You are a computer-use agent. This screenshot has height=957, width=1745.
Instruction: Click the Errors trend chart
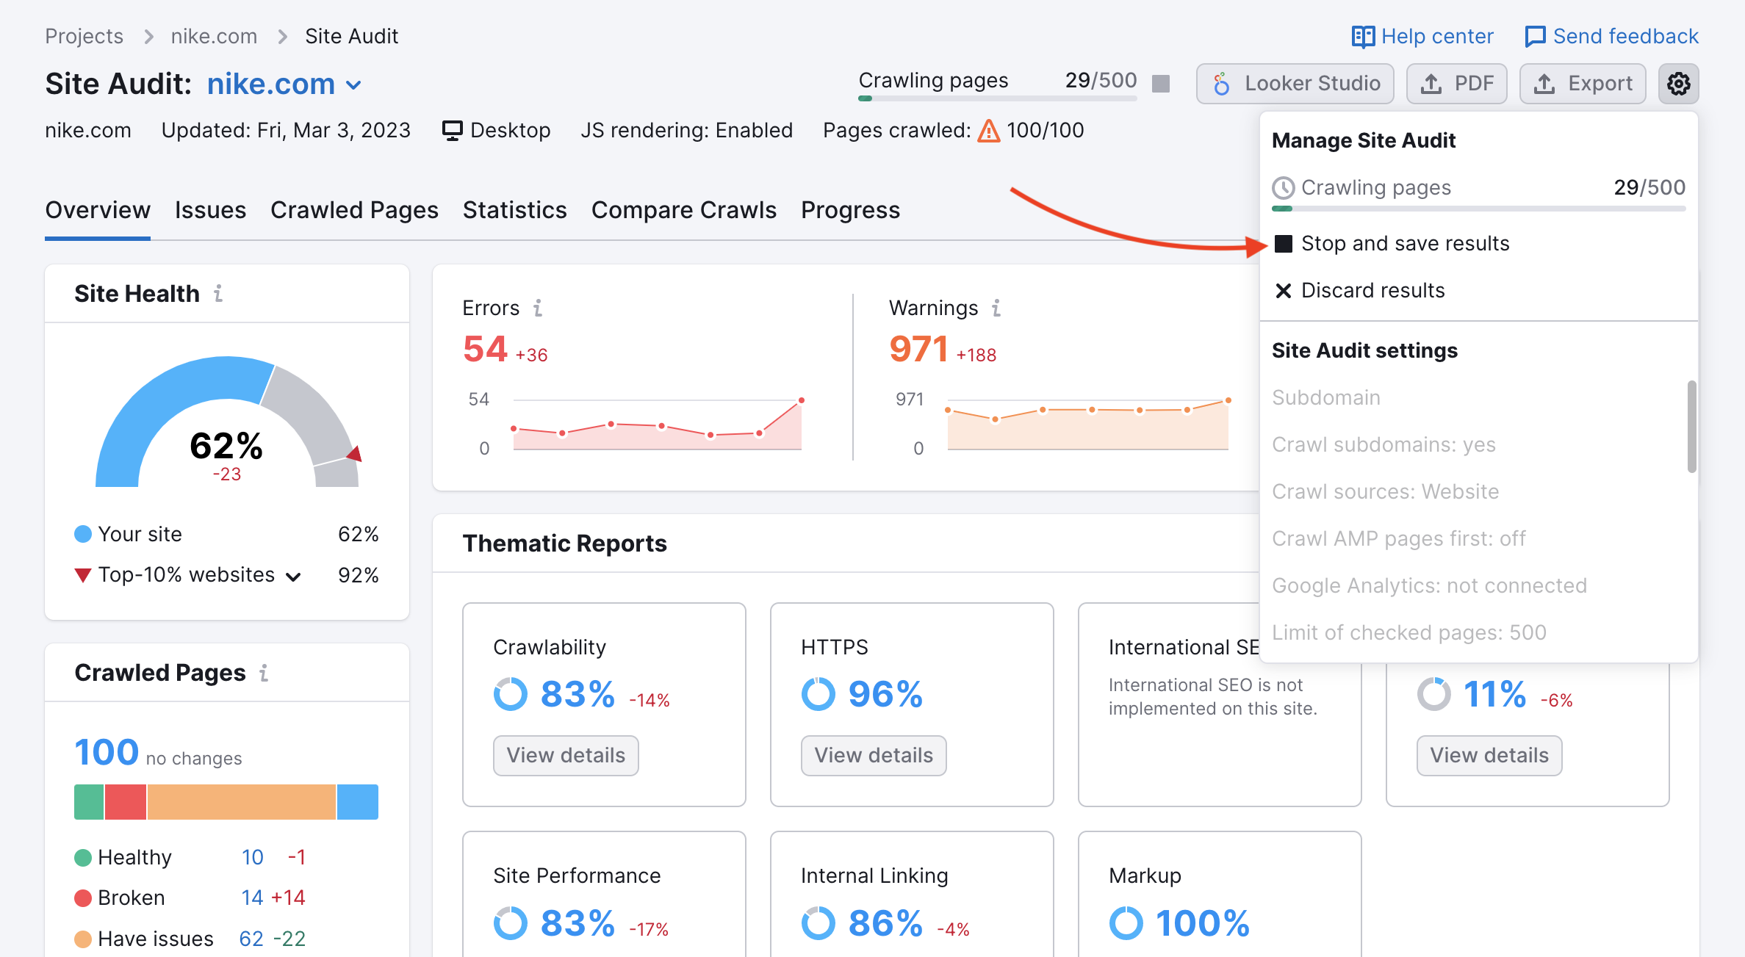click(x=657, y=424)
